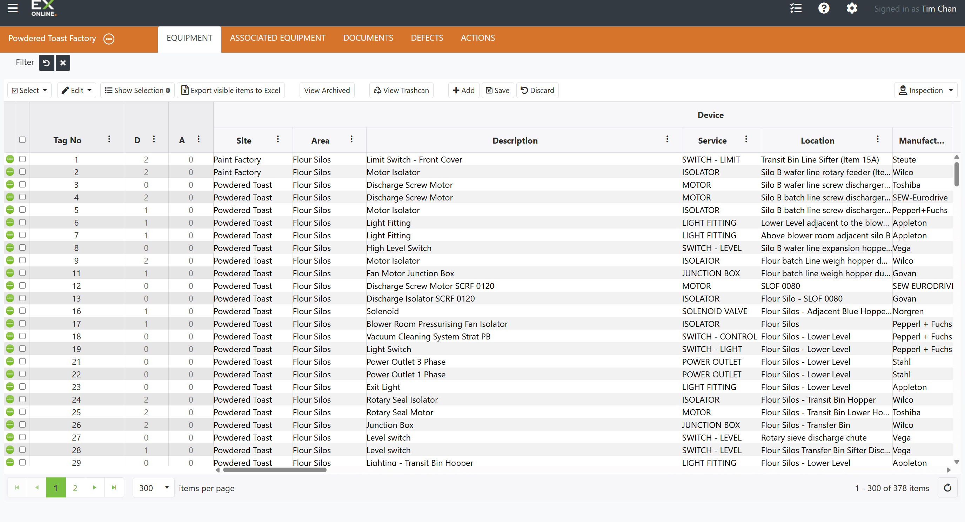Click the vertical scrollbar thumb of grid

(956, 174)
